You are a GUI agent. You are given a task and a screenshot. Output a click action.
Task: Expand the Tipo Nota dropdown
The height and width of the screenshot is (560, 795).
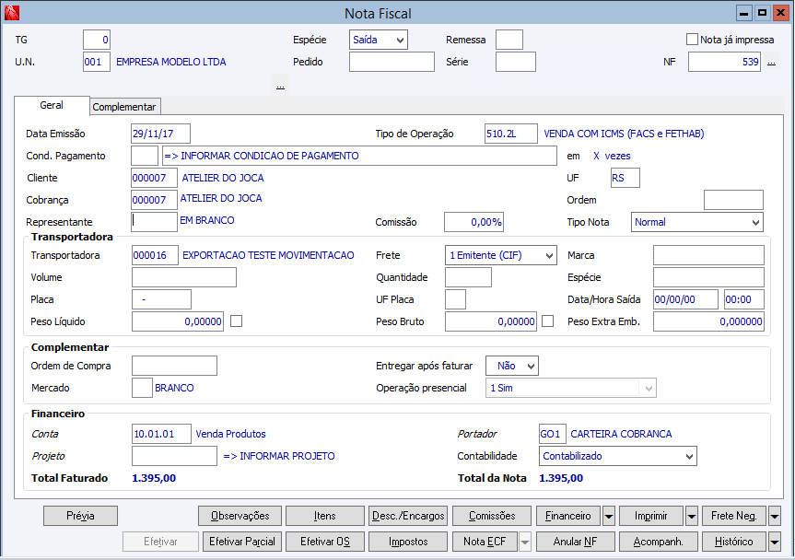697,222
